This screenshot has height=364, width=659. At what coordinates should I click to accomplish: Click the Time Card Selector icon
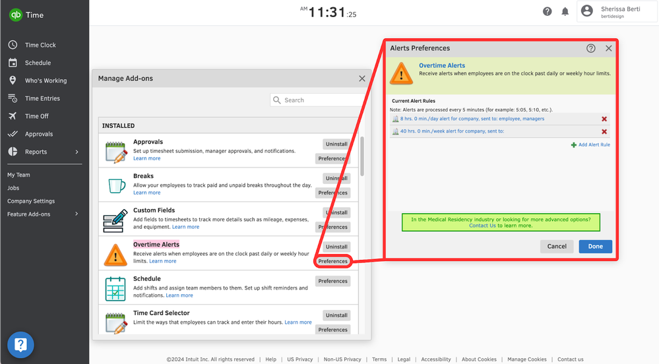(x=115, y=323)
